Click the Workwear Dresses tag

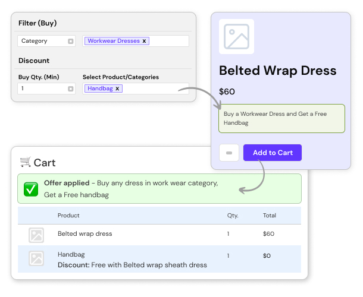point(113,41)
